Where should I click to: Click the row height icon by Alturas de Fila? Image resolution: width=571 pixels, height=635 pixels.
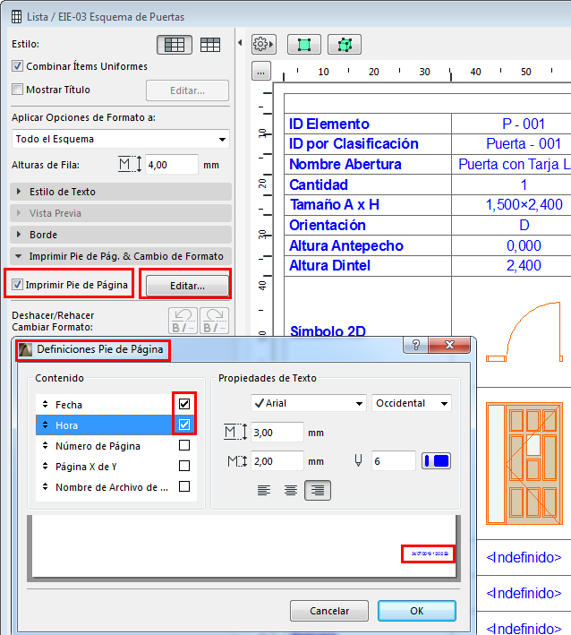[x=130, y=165]
